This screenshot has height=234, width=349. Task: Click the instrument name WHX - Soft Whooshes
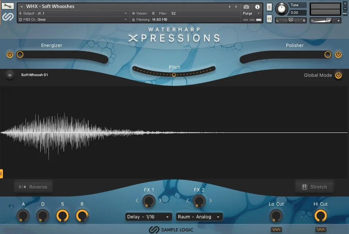50,7
